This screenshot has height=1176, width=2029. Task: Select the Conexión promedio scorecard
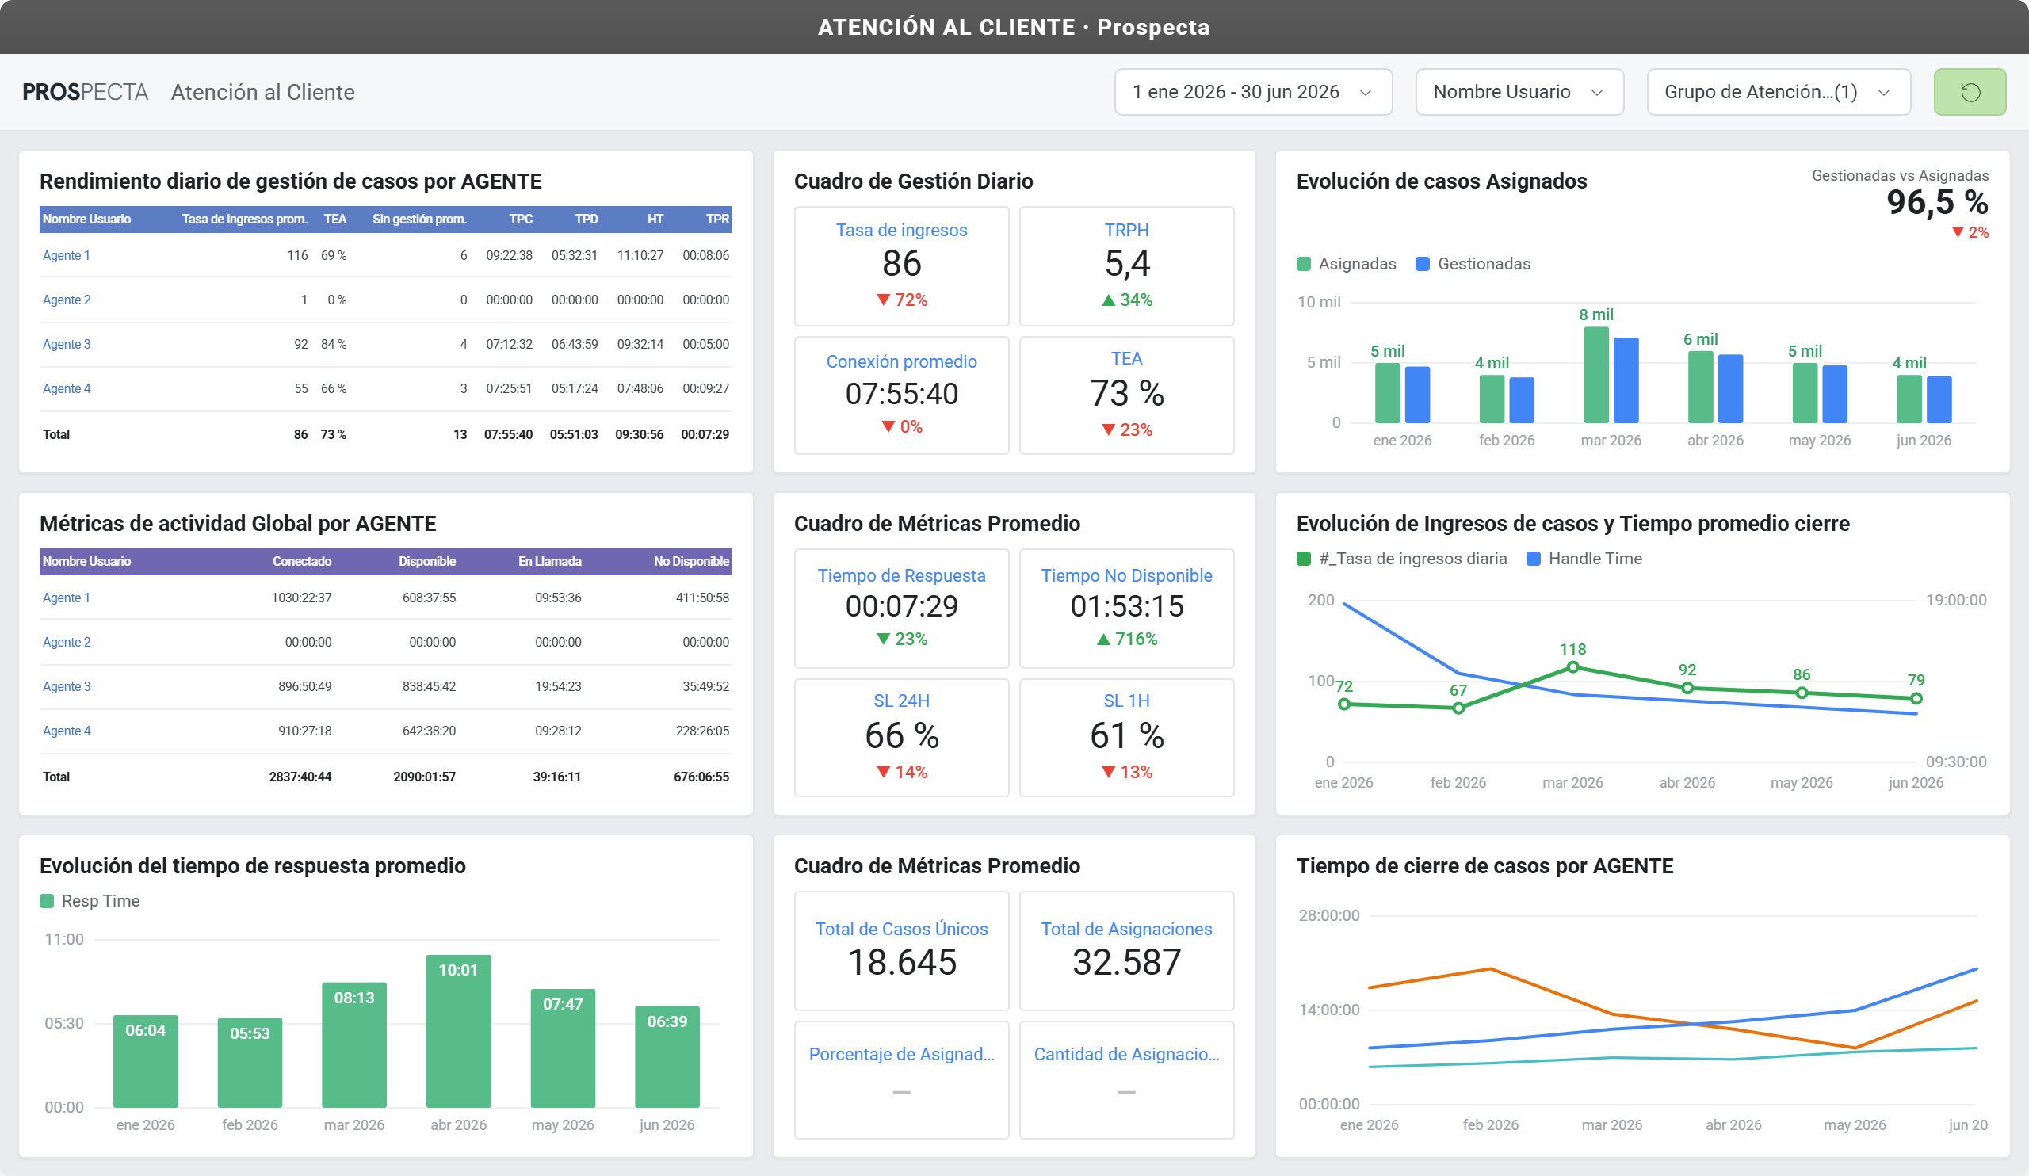click(x=902, y=395)
